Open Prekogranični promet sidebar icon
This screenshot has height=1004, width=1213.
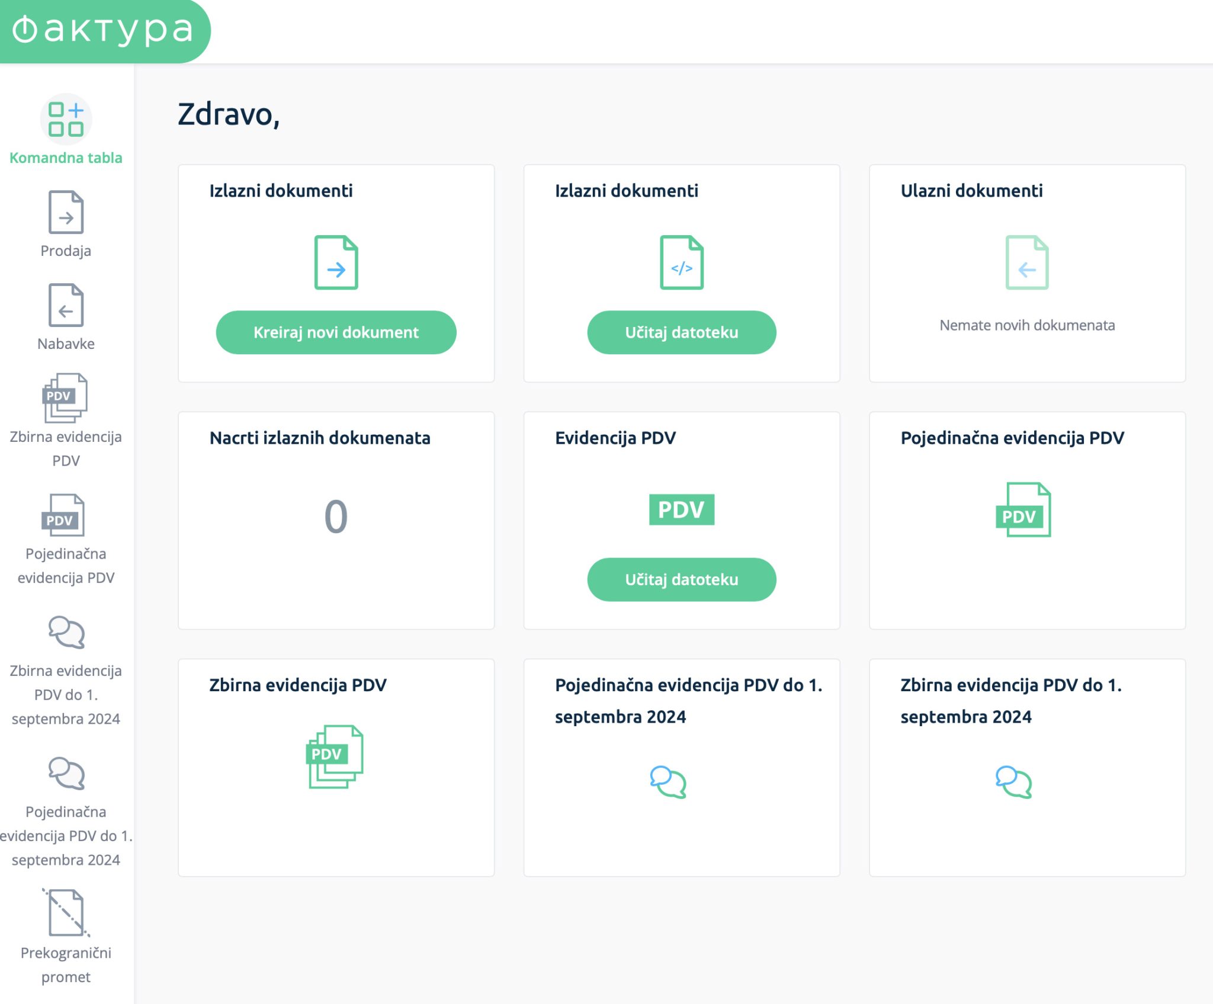66,913
